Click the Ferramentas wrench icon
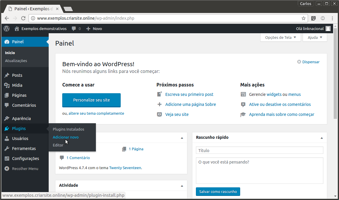339x200 pixels. pos(7,149)
